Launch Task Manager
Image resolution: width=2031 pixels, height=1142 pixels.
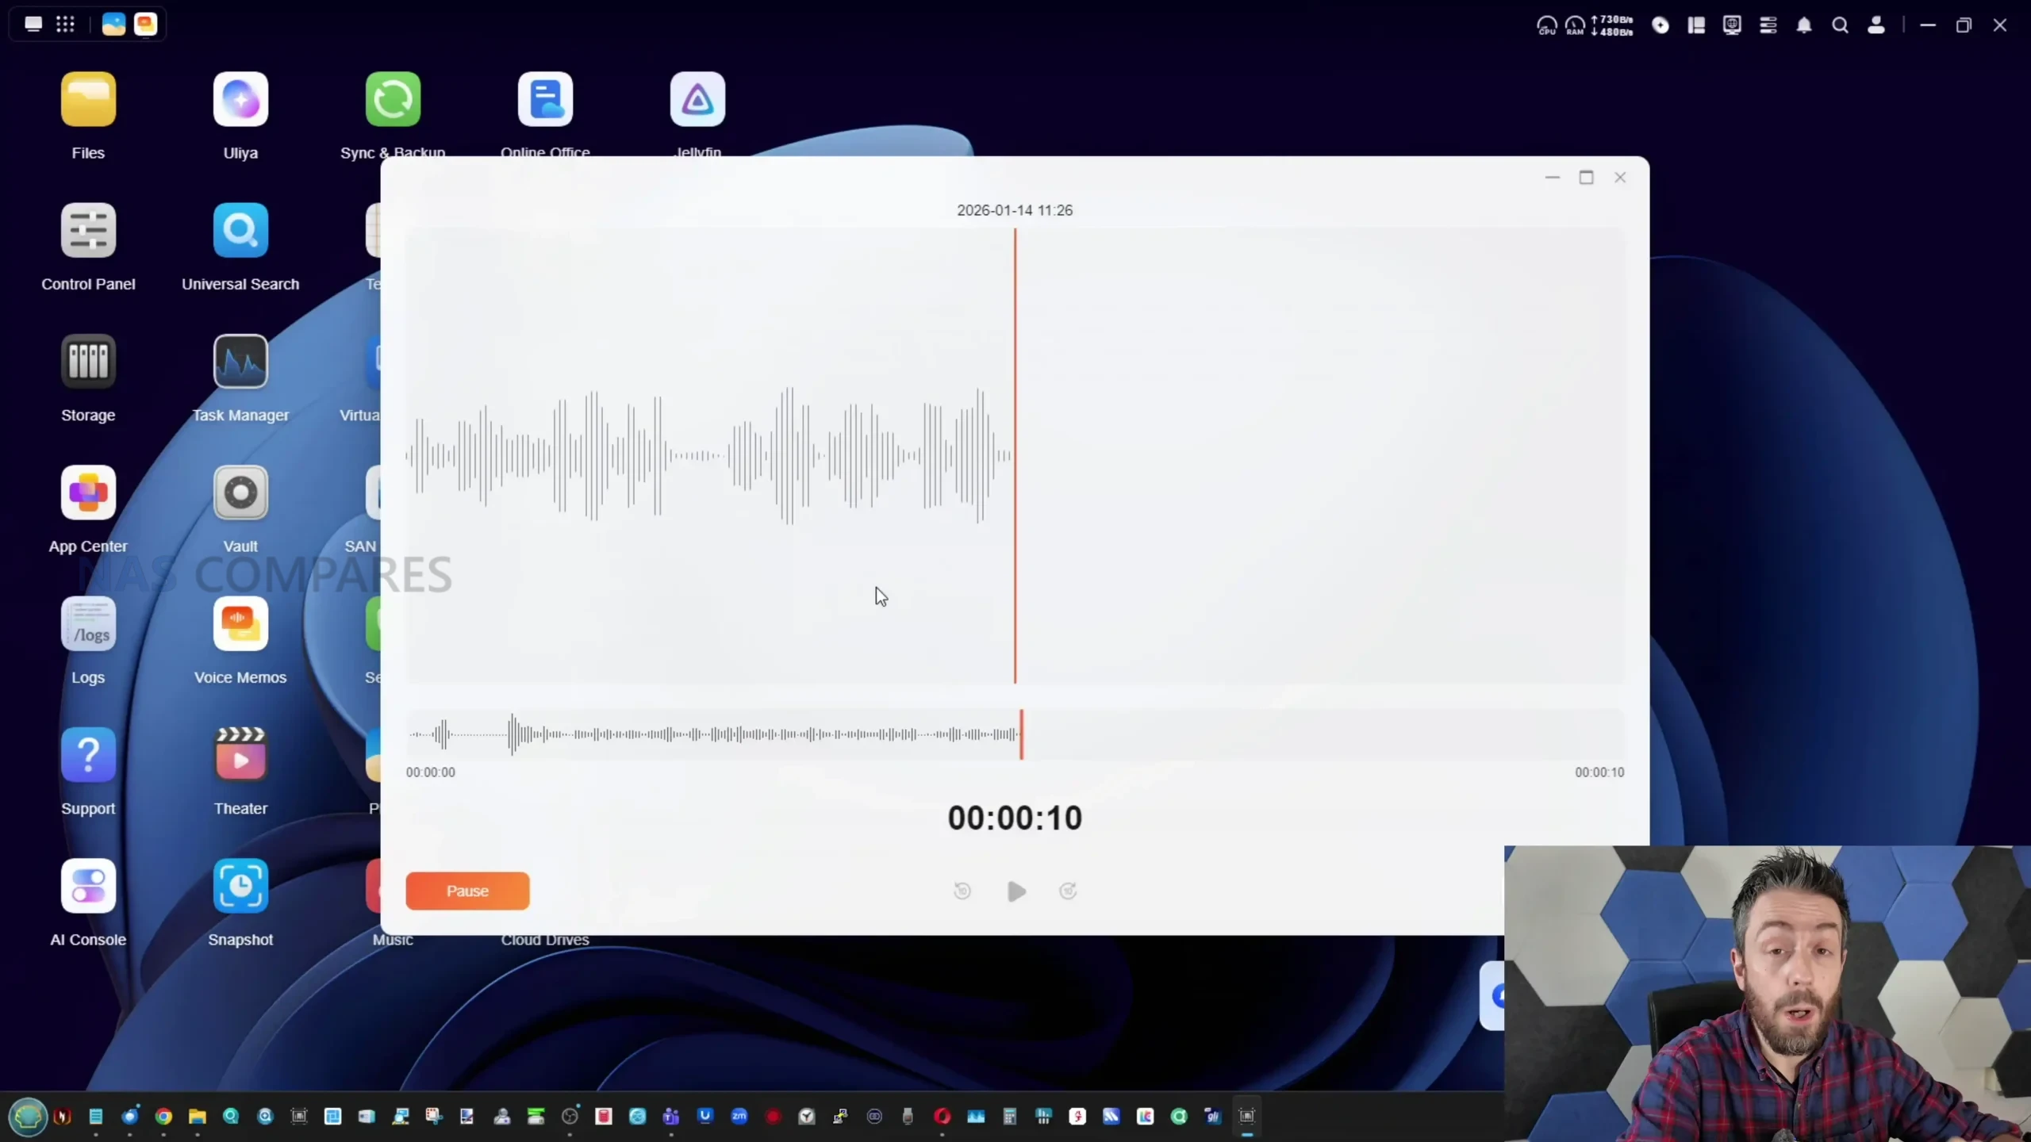pyautogui.click(x=240, y=362)
